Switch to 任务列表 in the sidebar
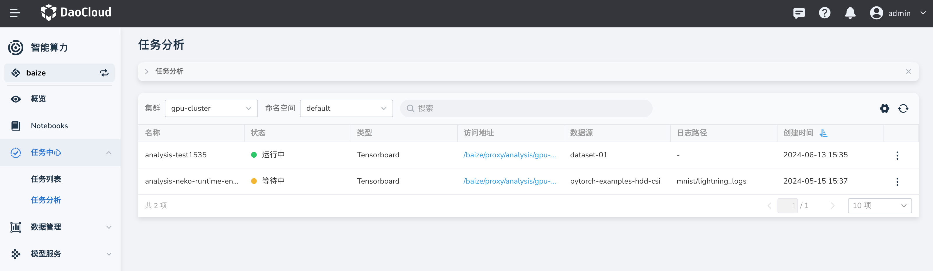Viewport: 933px width, 271px height. 46,179
